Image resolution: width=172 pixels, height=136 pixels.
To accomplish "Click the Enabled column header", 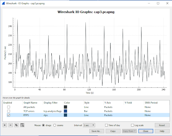I will [x=12, y=103].
